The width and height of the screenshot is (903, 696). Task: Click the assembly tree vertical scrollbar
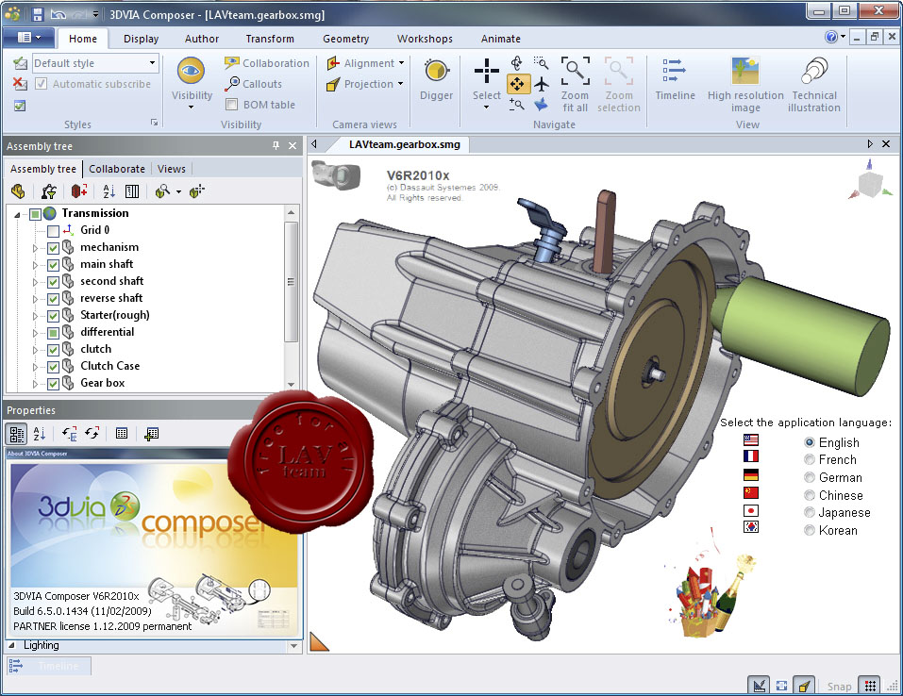point(291,282)
